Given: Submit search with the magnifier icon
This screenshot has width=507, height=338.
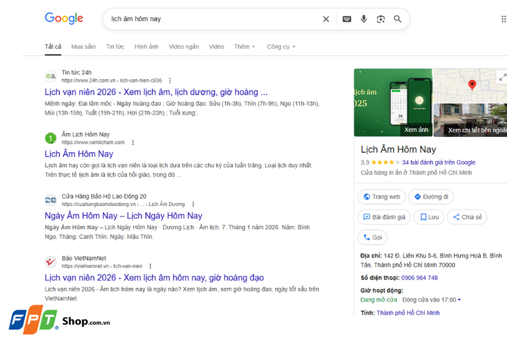Looking at the screenshot, I should tap(397, 19).
